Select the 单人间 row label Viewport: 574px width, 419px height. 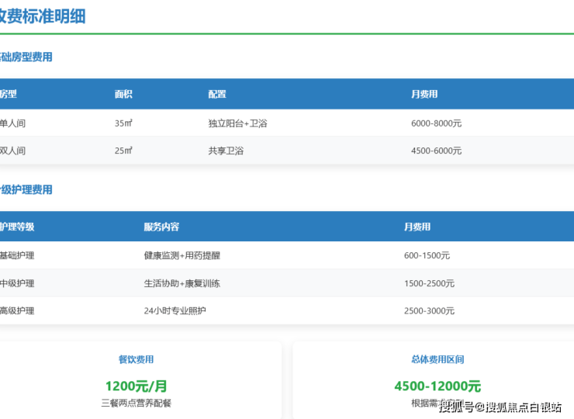tap(12, 123)
